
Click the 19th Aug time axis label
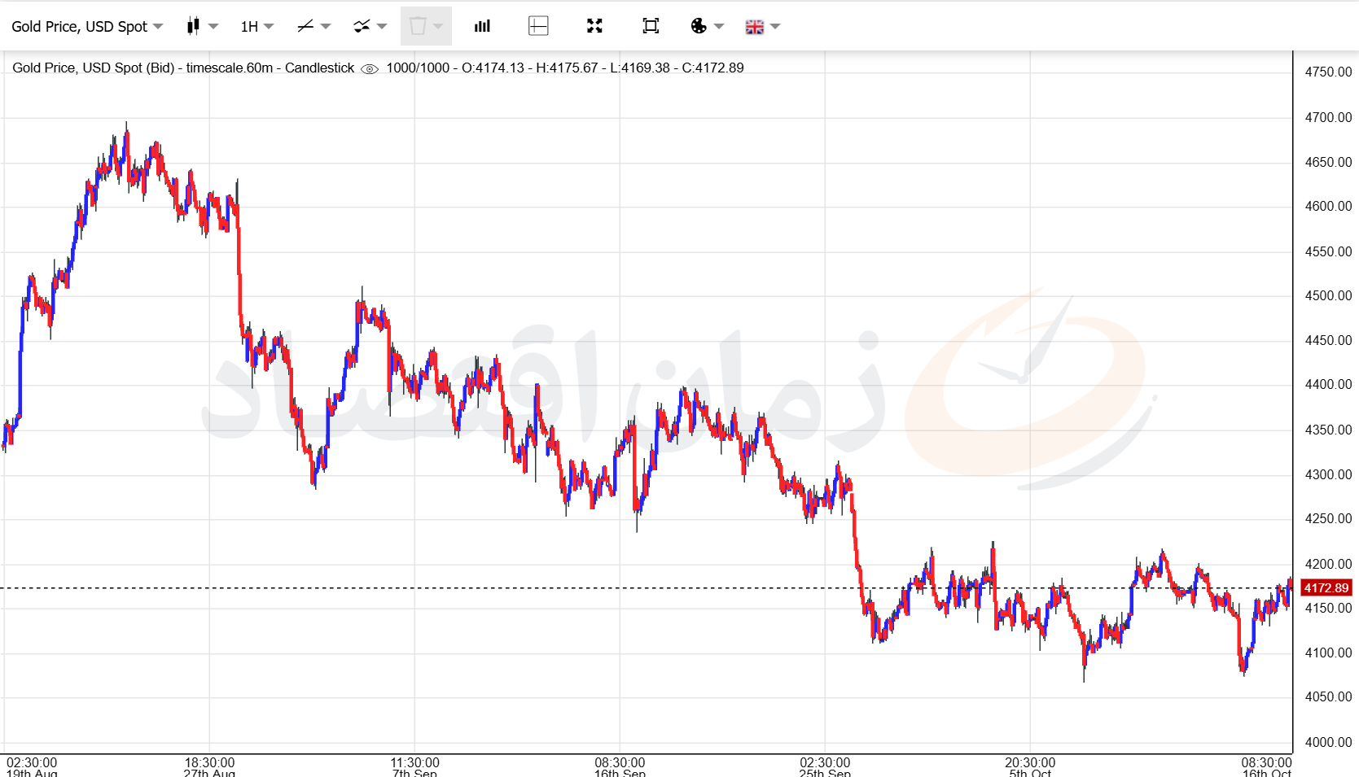[32, 773]
